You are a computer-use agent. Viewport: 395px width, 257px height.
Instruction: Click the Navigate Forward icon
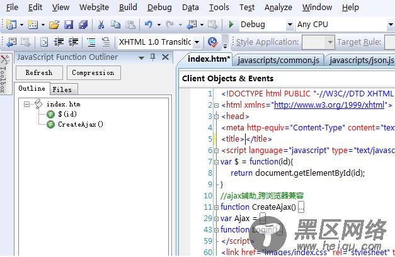pyautogui.click(x=213, y=25)
